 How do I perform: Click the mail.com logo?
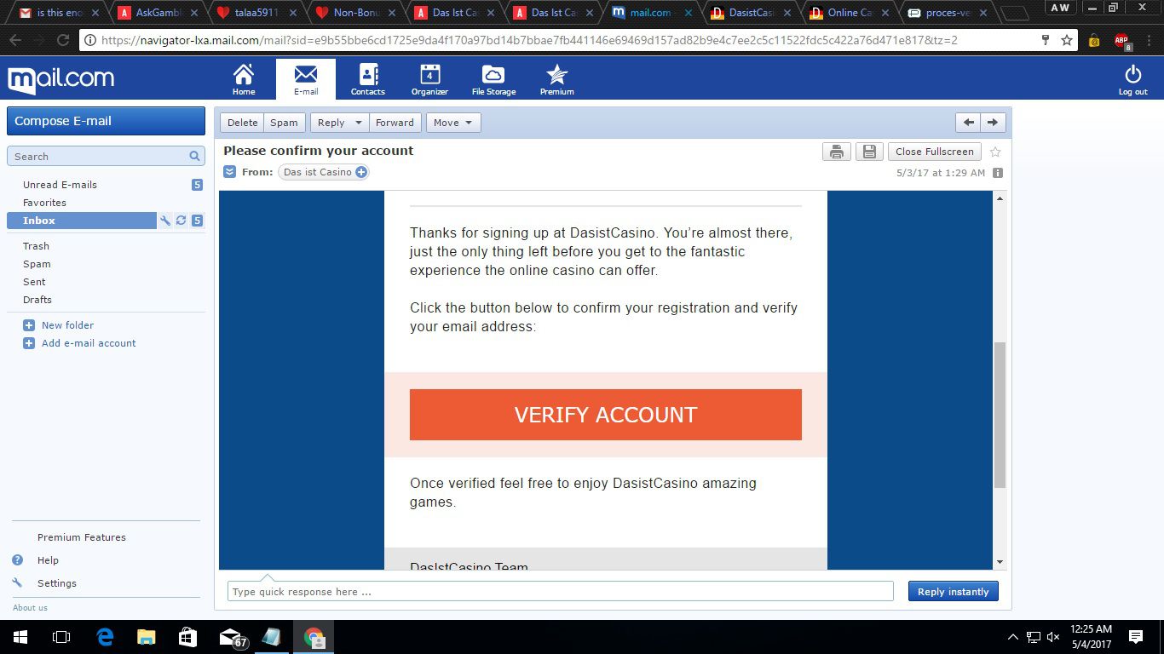61,79
